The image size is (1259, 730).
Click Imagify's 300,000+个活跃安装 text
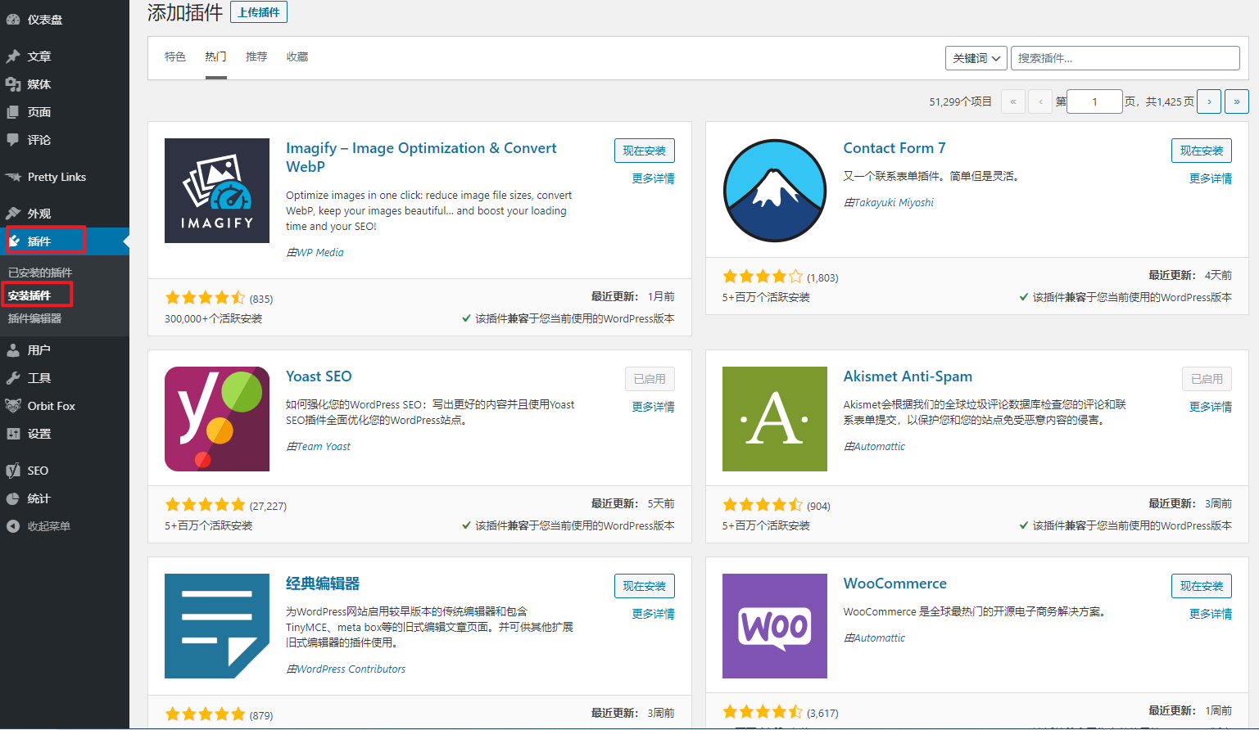tap(213, 319)
